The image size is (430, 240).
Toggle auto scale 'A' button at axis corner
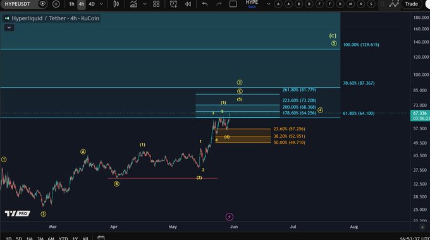[x=422, y=227]
